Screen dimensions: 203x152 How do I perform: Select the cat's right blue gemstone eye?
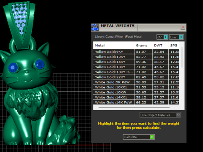40,64
